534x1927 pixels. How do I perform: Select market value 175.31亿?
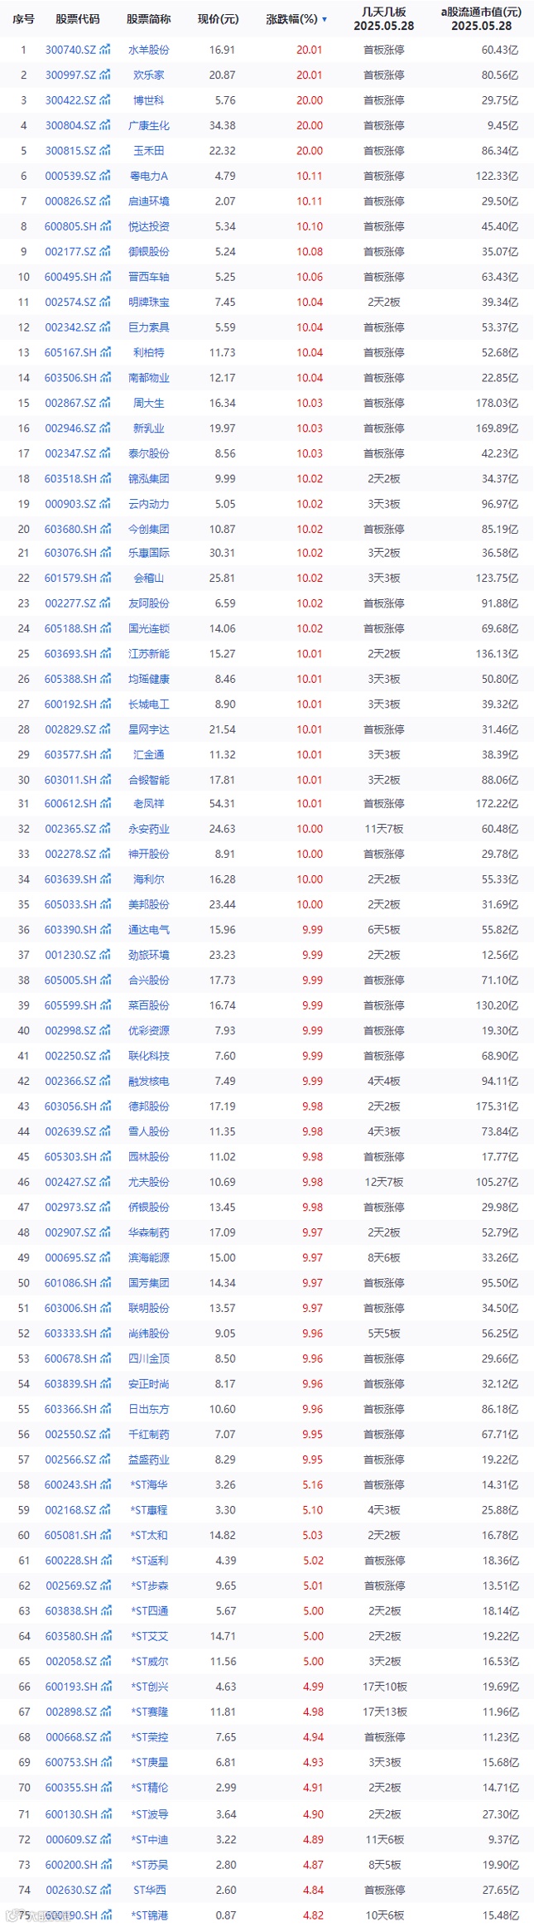497,1106
